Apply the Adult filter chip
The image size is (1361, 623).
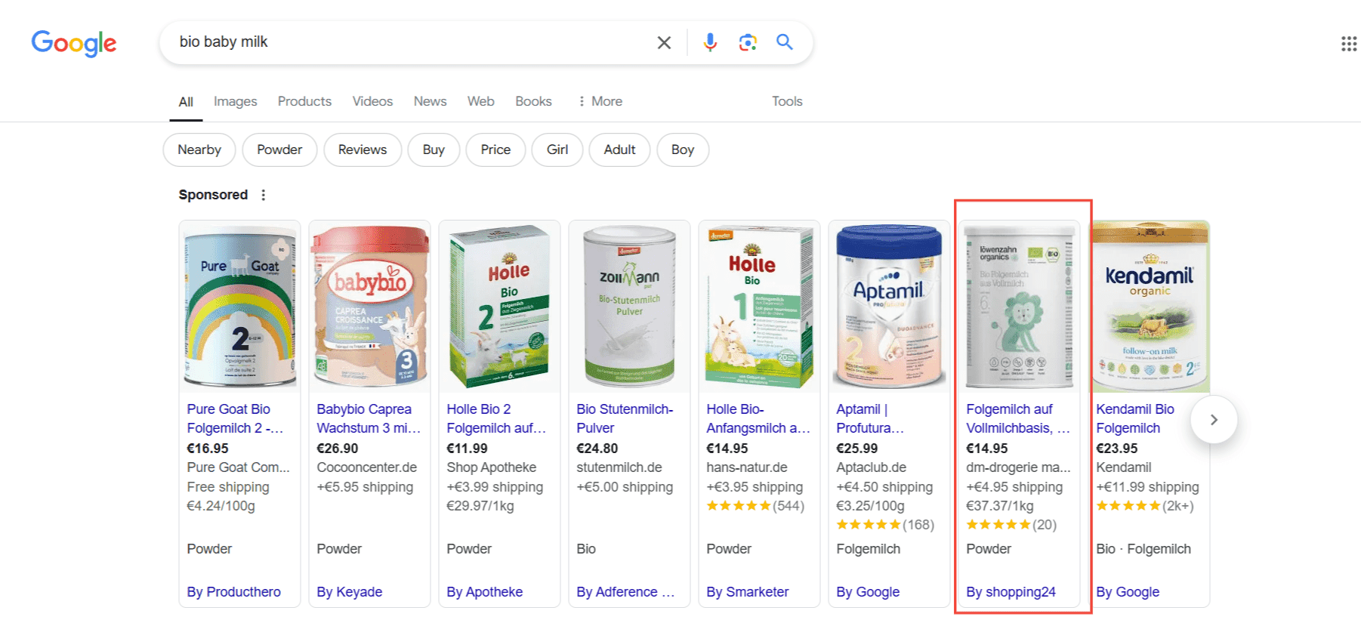[619, 150]
